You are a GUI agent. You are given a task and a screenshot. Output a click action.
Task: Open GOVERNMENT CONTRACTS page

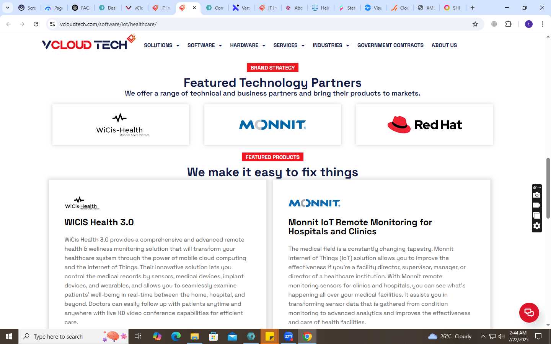(x=390, y=45)
